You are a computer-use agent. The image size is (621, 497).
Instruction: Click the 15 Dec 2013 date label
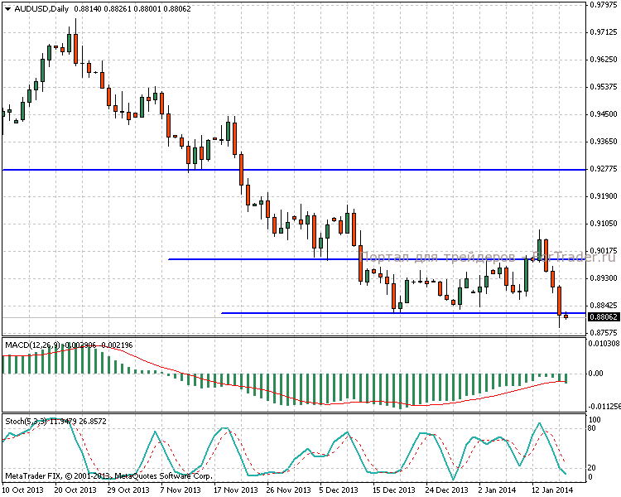[x=393, y=490]
